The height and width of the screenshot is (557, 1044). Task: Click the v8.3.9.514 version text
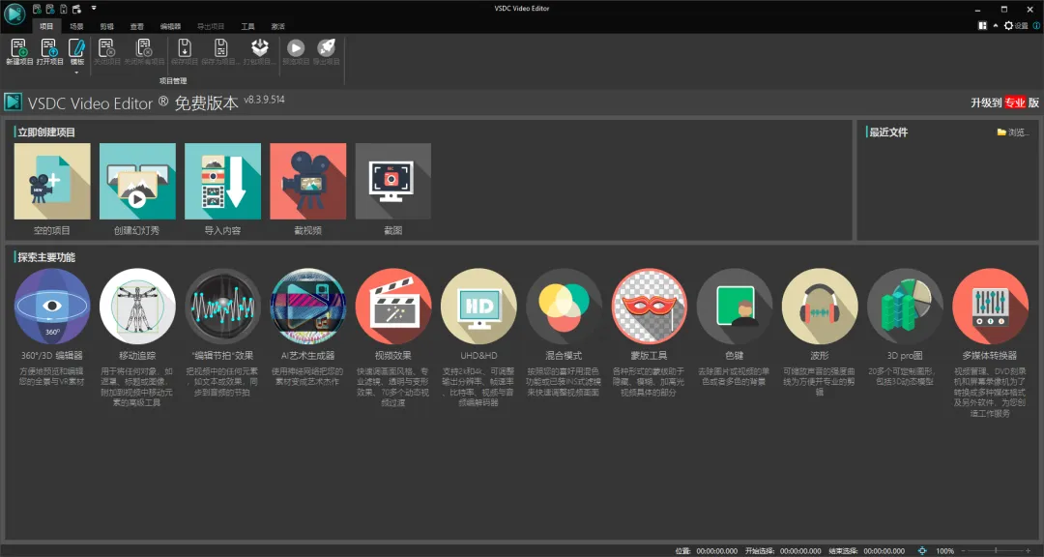[x=264, y=100]
